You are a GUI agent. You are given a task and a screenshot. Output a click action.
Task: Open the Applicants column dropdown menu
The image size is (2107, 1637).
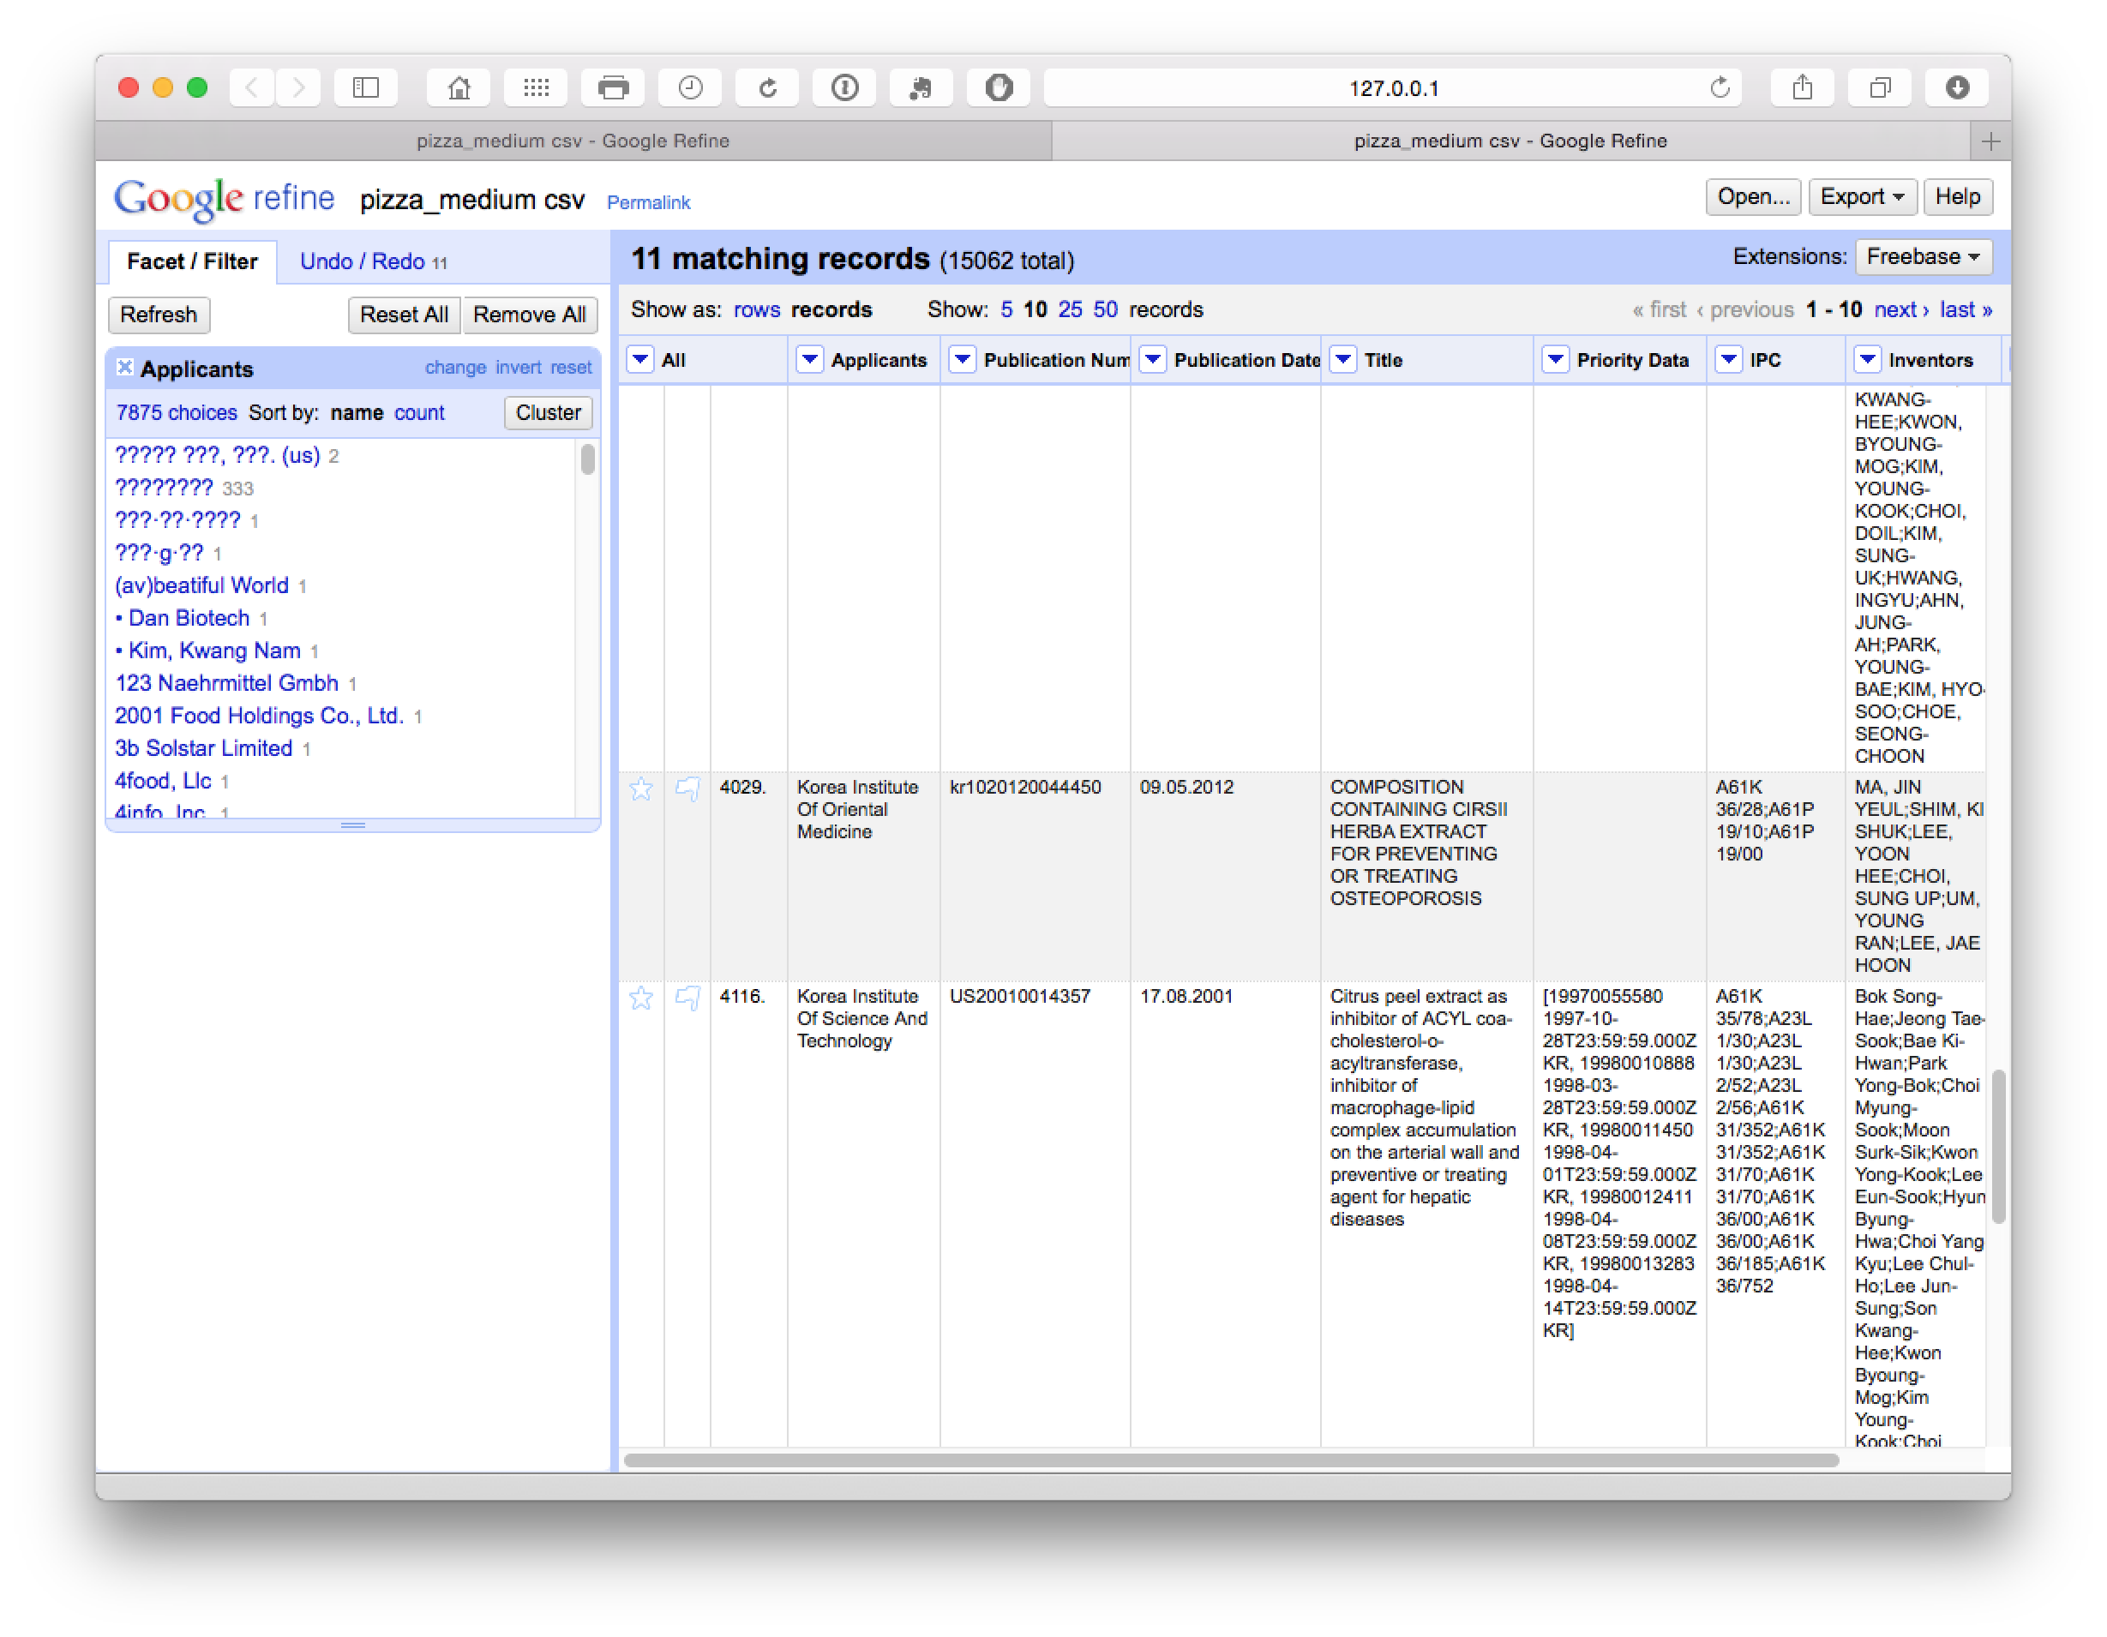tap(809, 360)
